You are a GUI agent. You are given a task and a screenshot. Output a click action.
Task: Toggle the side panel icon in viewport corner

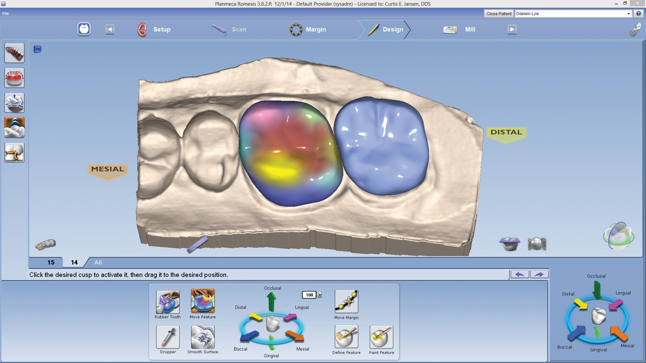38,50
